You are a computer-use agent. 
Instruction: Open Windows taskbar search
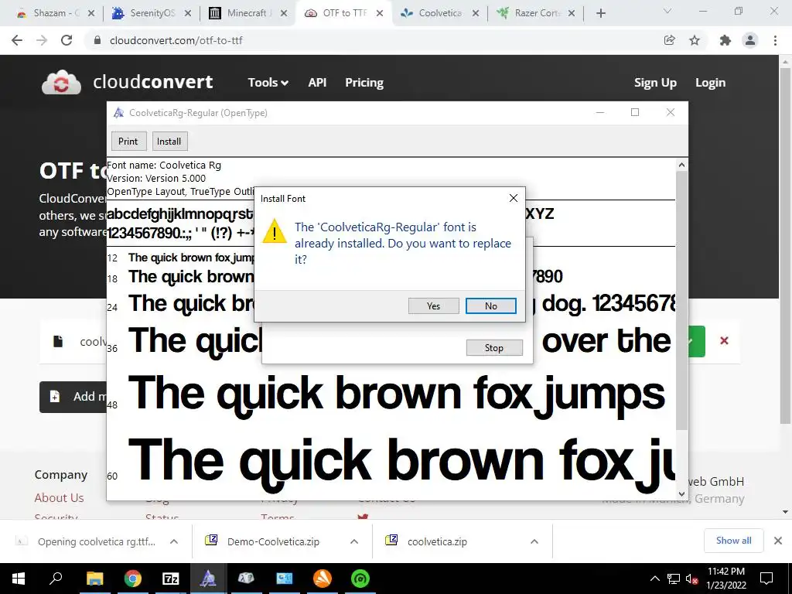[56, 579]
